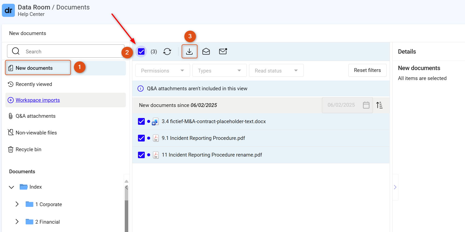
Task: Click the Word file icon for 3.4 fictief document
Action: pyautogui.click(x=155, y=122)
